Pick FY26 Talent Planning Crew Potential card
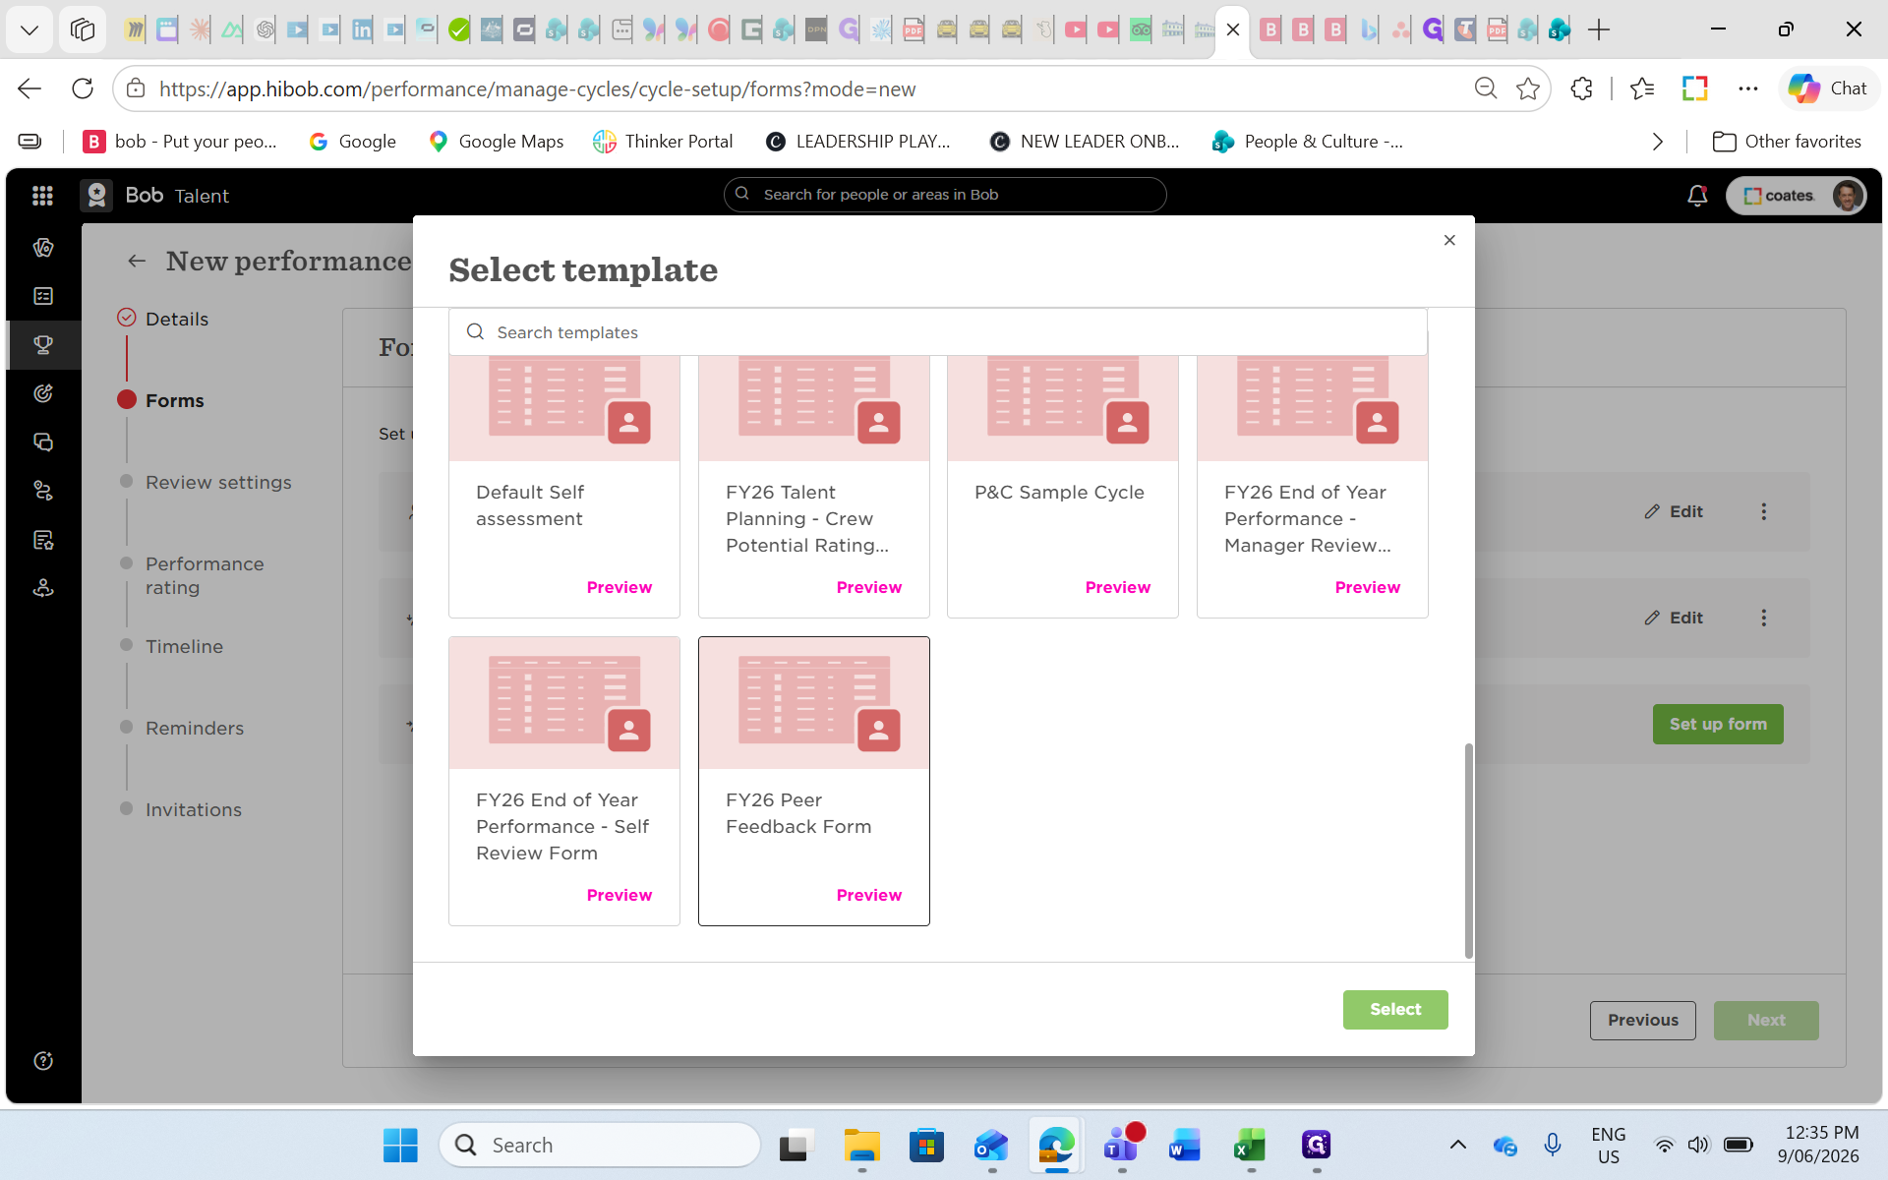This screenshot has width=1888, height=1180. (814, 487)
